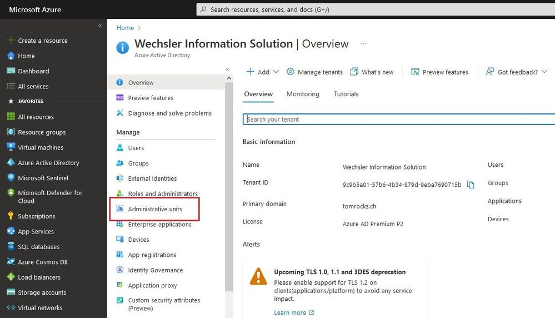Collapse the Active Directory resource menu
The width and height of the screenshot is (555, 318).
228,69
